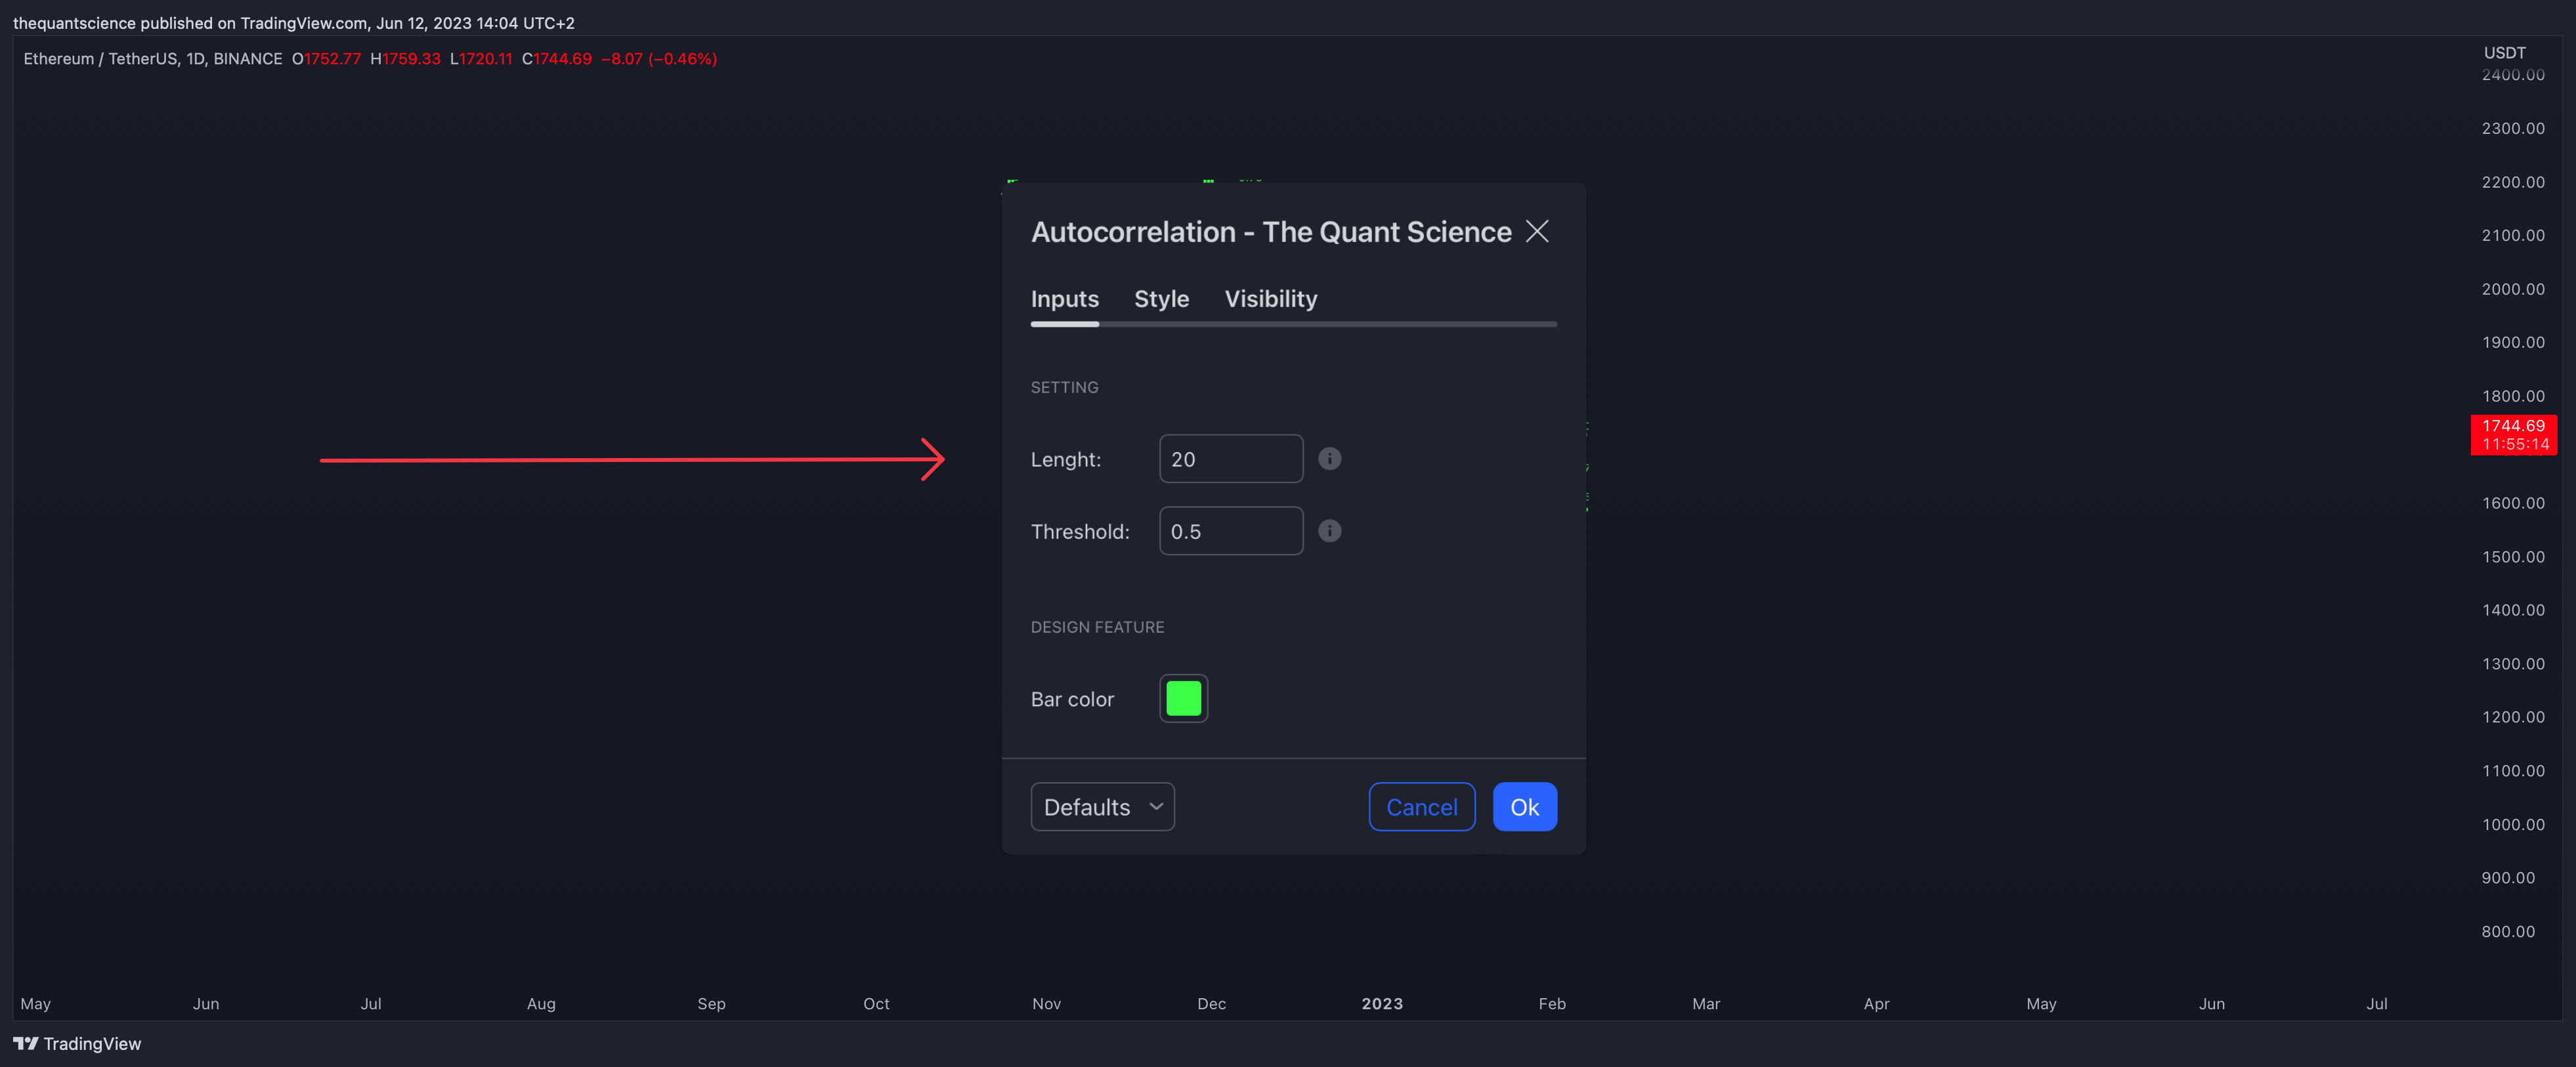This screenshot has height=1067, width=2576.
Task: Focus the Lenght input field
Action: pos(1230,458)
